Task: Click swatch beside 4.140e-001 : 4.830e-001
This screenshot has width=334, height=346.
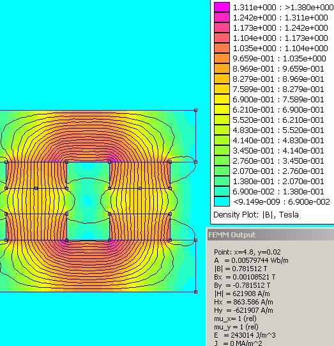Action: click(x=222, y=140)
